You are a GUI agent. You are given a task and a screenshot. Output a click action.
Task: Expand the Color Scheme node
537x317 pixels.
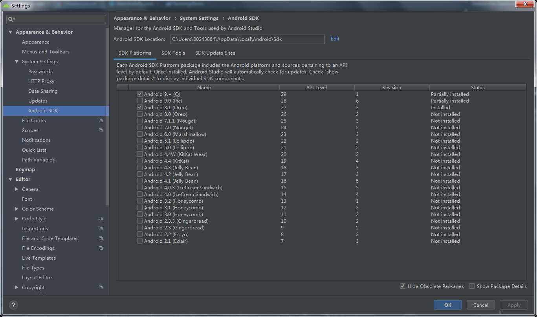click(x=17, y=209)
